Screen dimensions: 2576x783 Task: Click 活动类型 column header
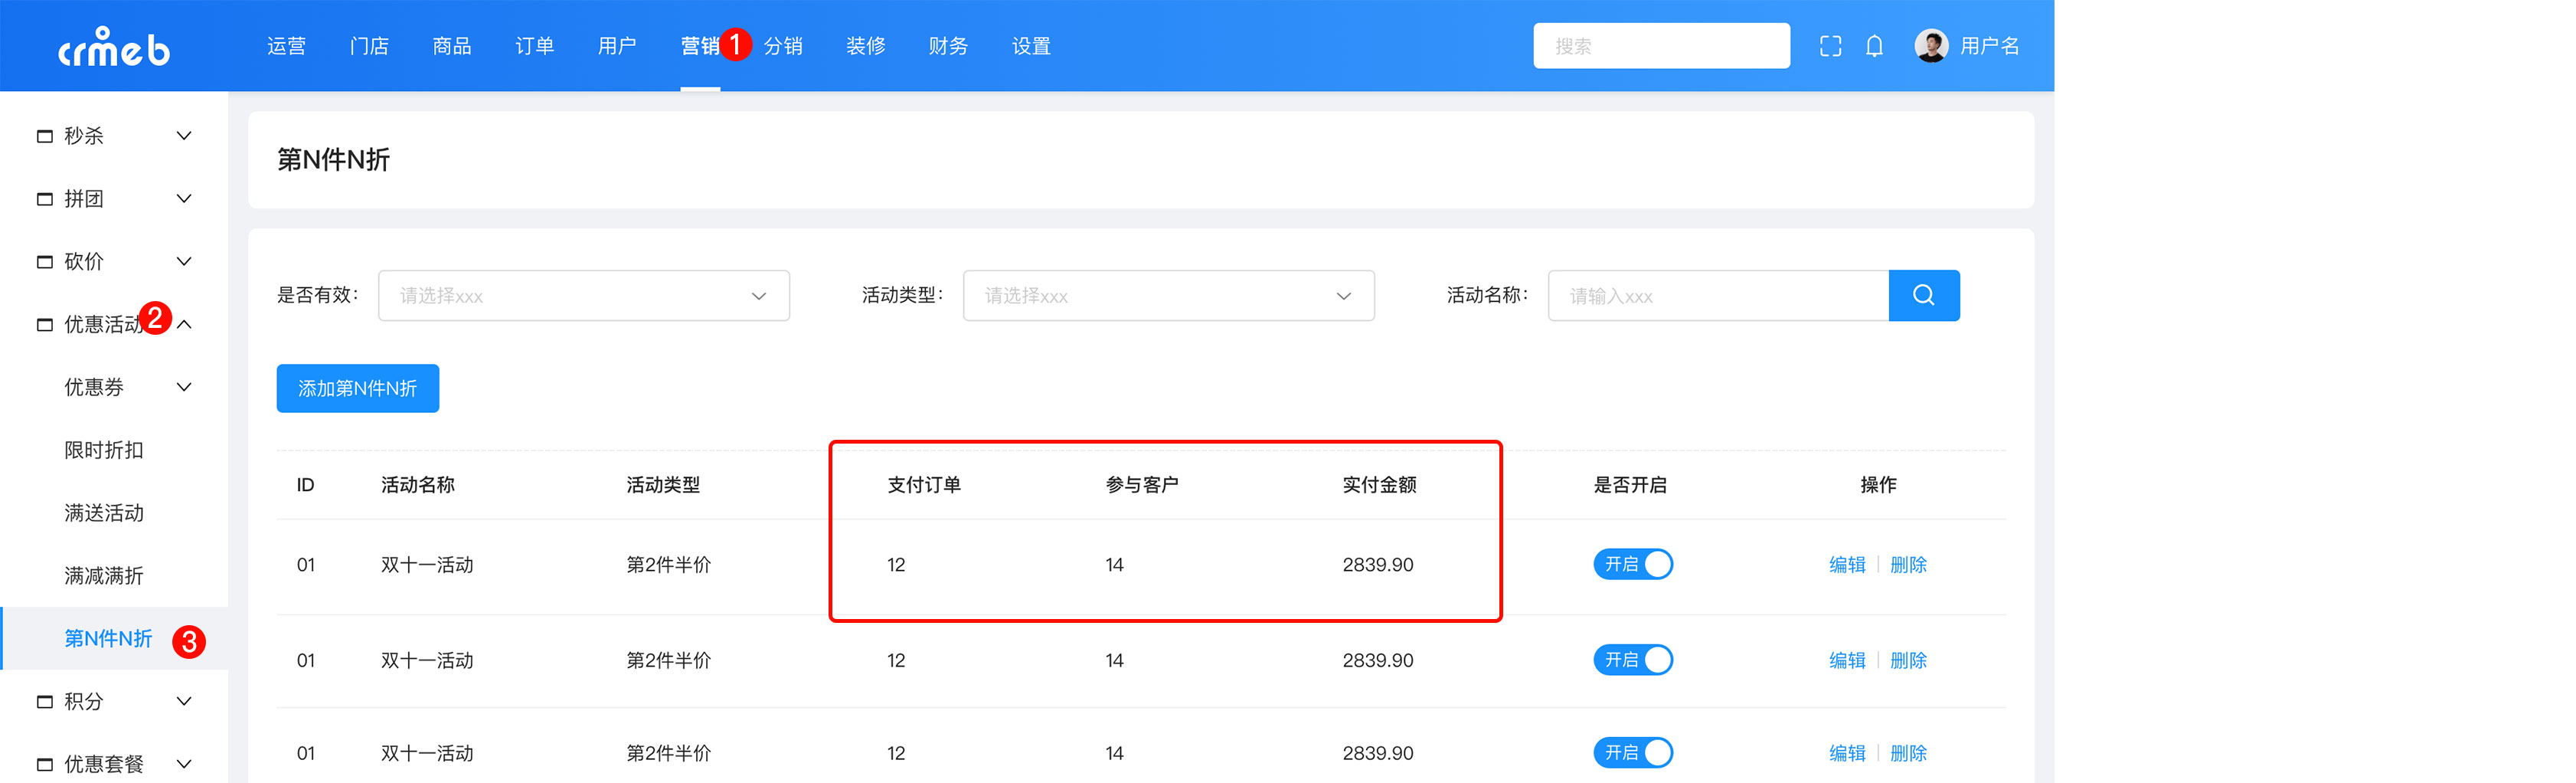(663, 485)
